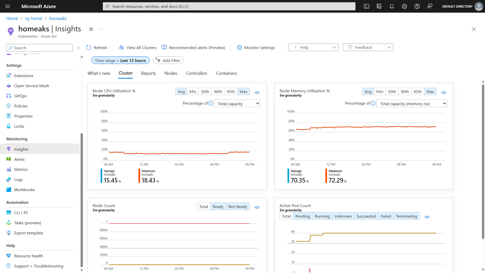
Task: Toggle Not Ready series on Node Count
Action: 238,207
